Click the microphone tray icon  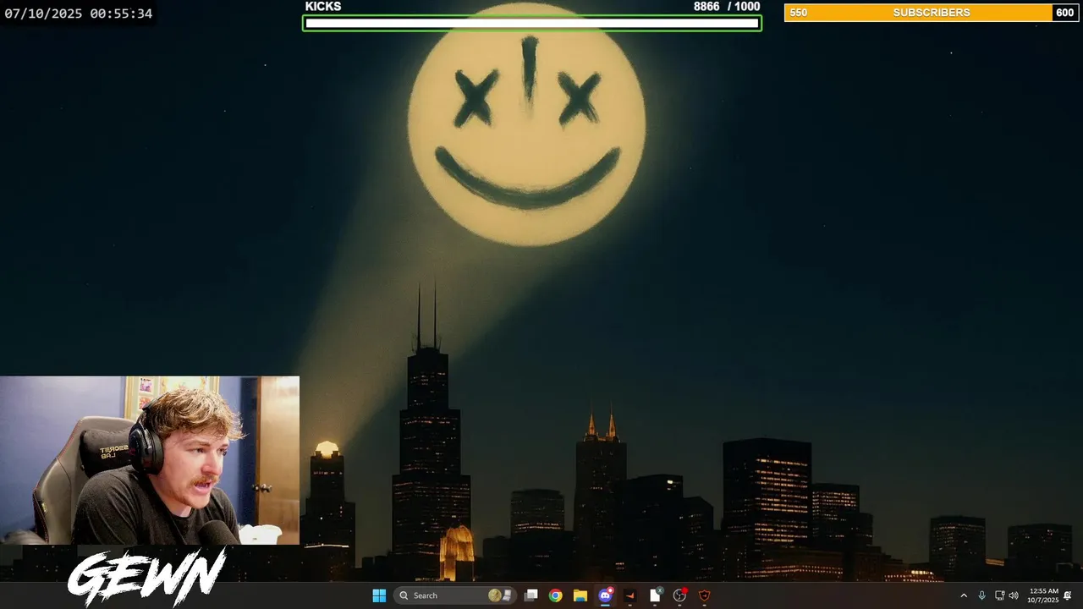point(981,595)
